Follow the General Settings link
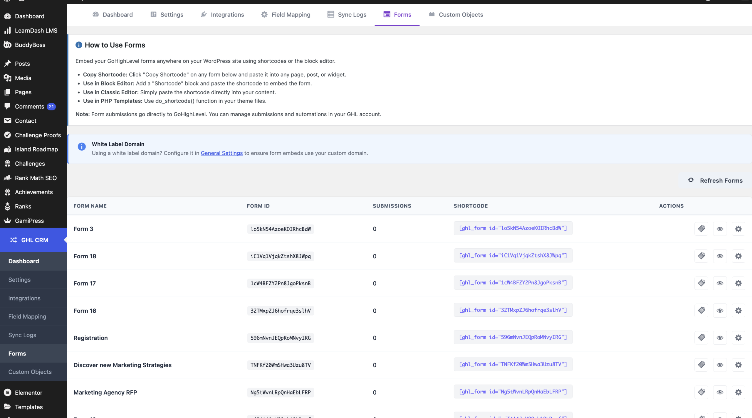The width and height of the screenshot is (752, 418). (221, 153)
